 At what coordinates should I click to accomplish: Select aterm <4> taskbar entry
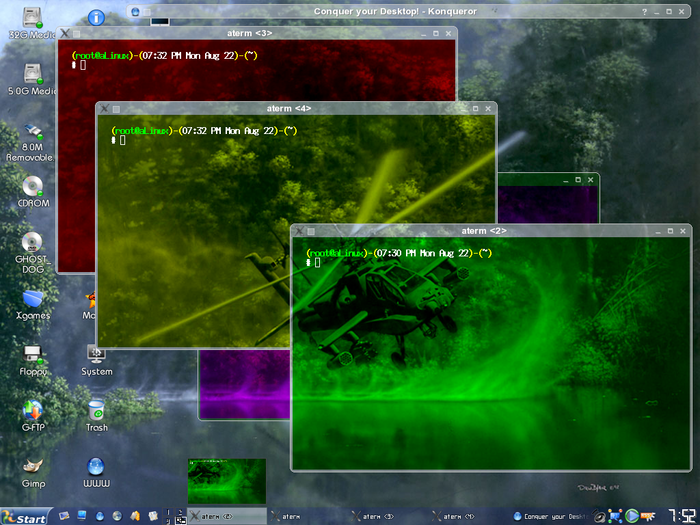[x=469, y=517]
